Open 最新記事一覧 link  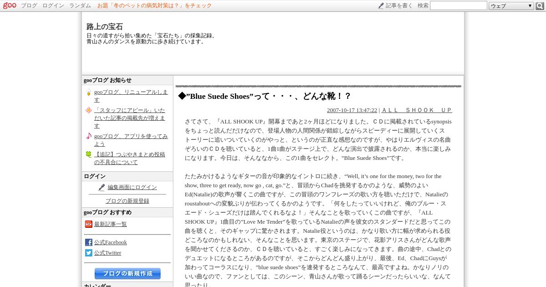pos(111,224)
